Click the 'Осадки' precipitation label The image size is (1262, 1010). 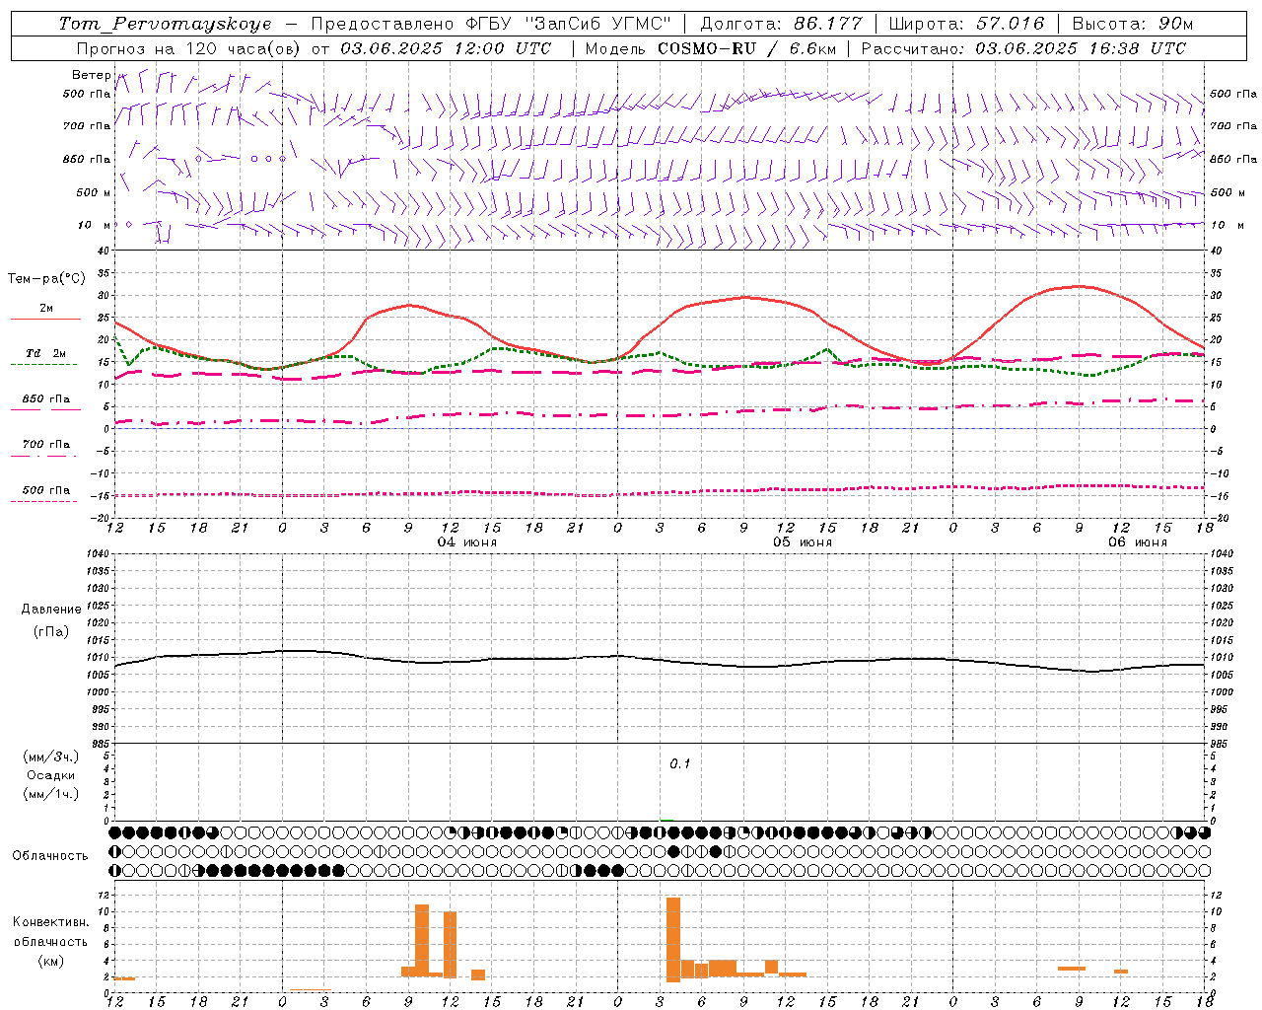coord(51,775)
